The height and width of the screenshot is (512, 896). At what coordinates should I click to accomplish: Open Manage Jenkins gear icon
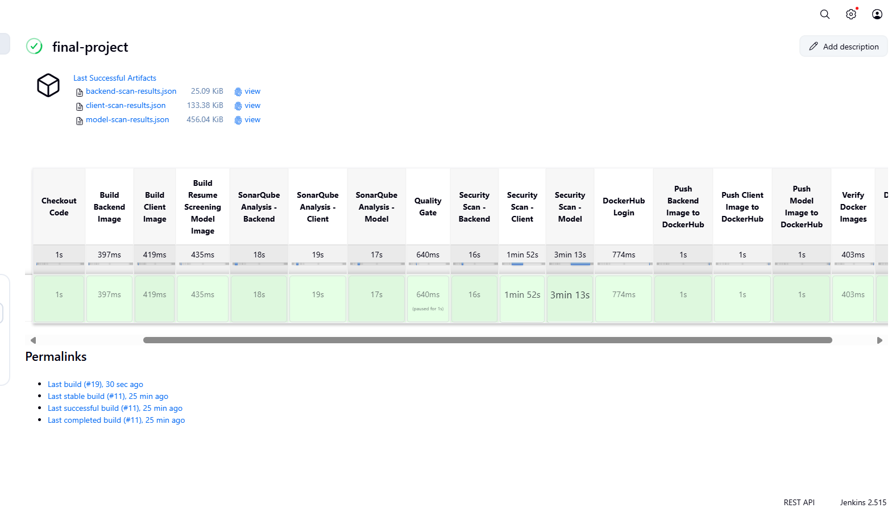coord(851,14)
